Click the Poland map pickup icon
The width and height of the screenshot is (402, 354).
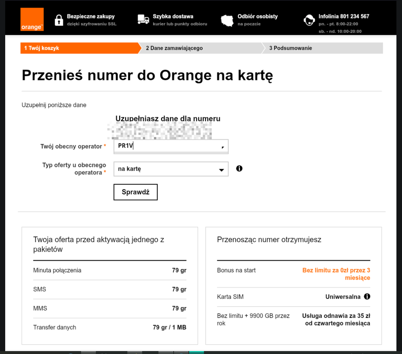227,20
